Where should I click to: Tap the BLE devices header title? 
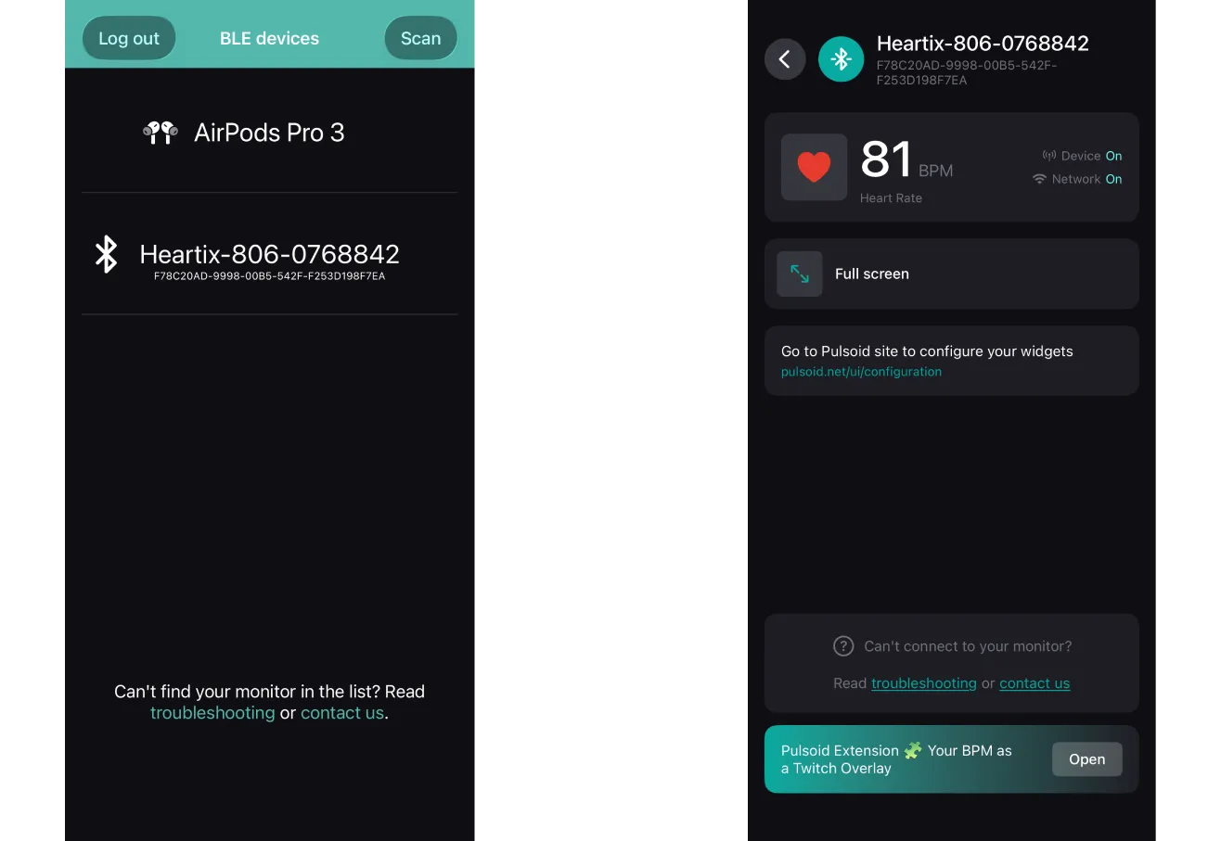point(269,39)
